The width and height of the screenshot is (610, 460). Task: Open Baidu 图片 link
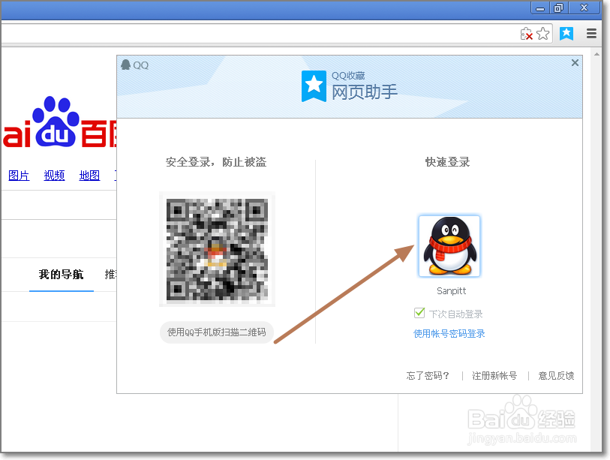pos(19,176)
